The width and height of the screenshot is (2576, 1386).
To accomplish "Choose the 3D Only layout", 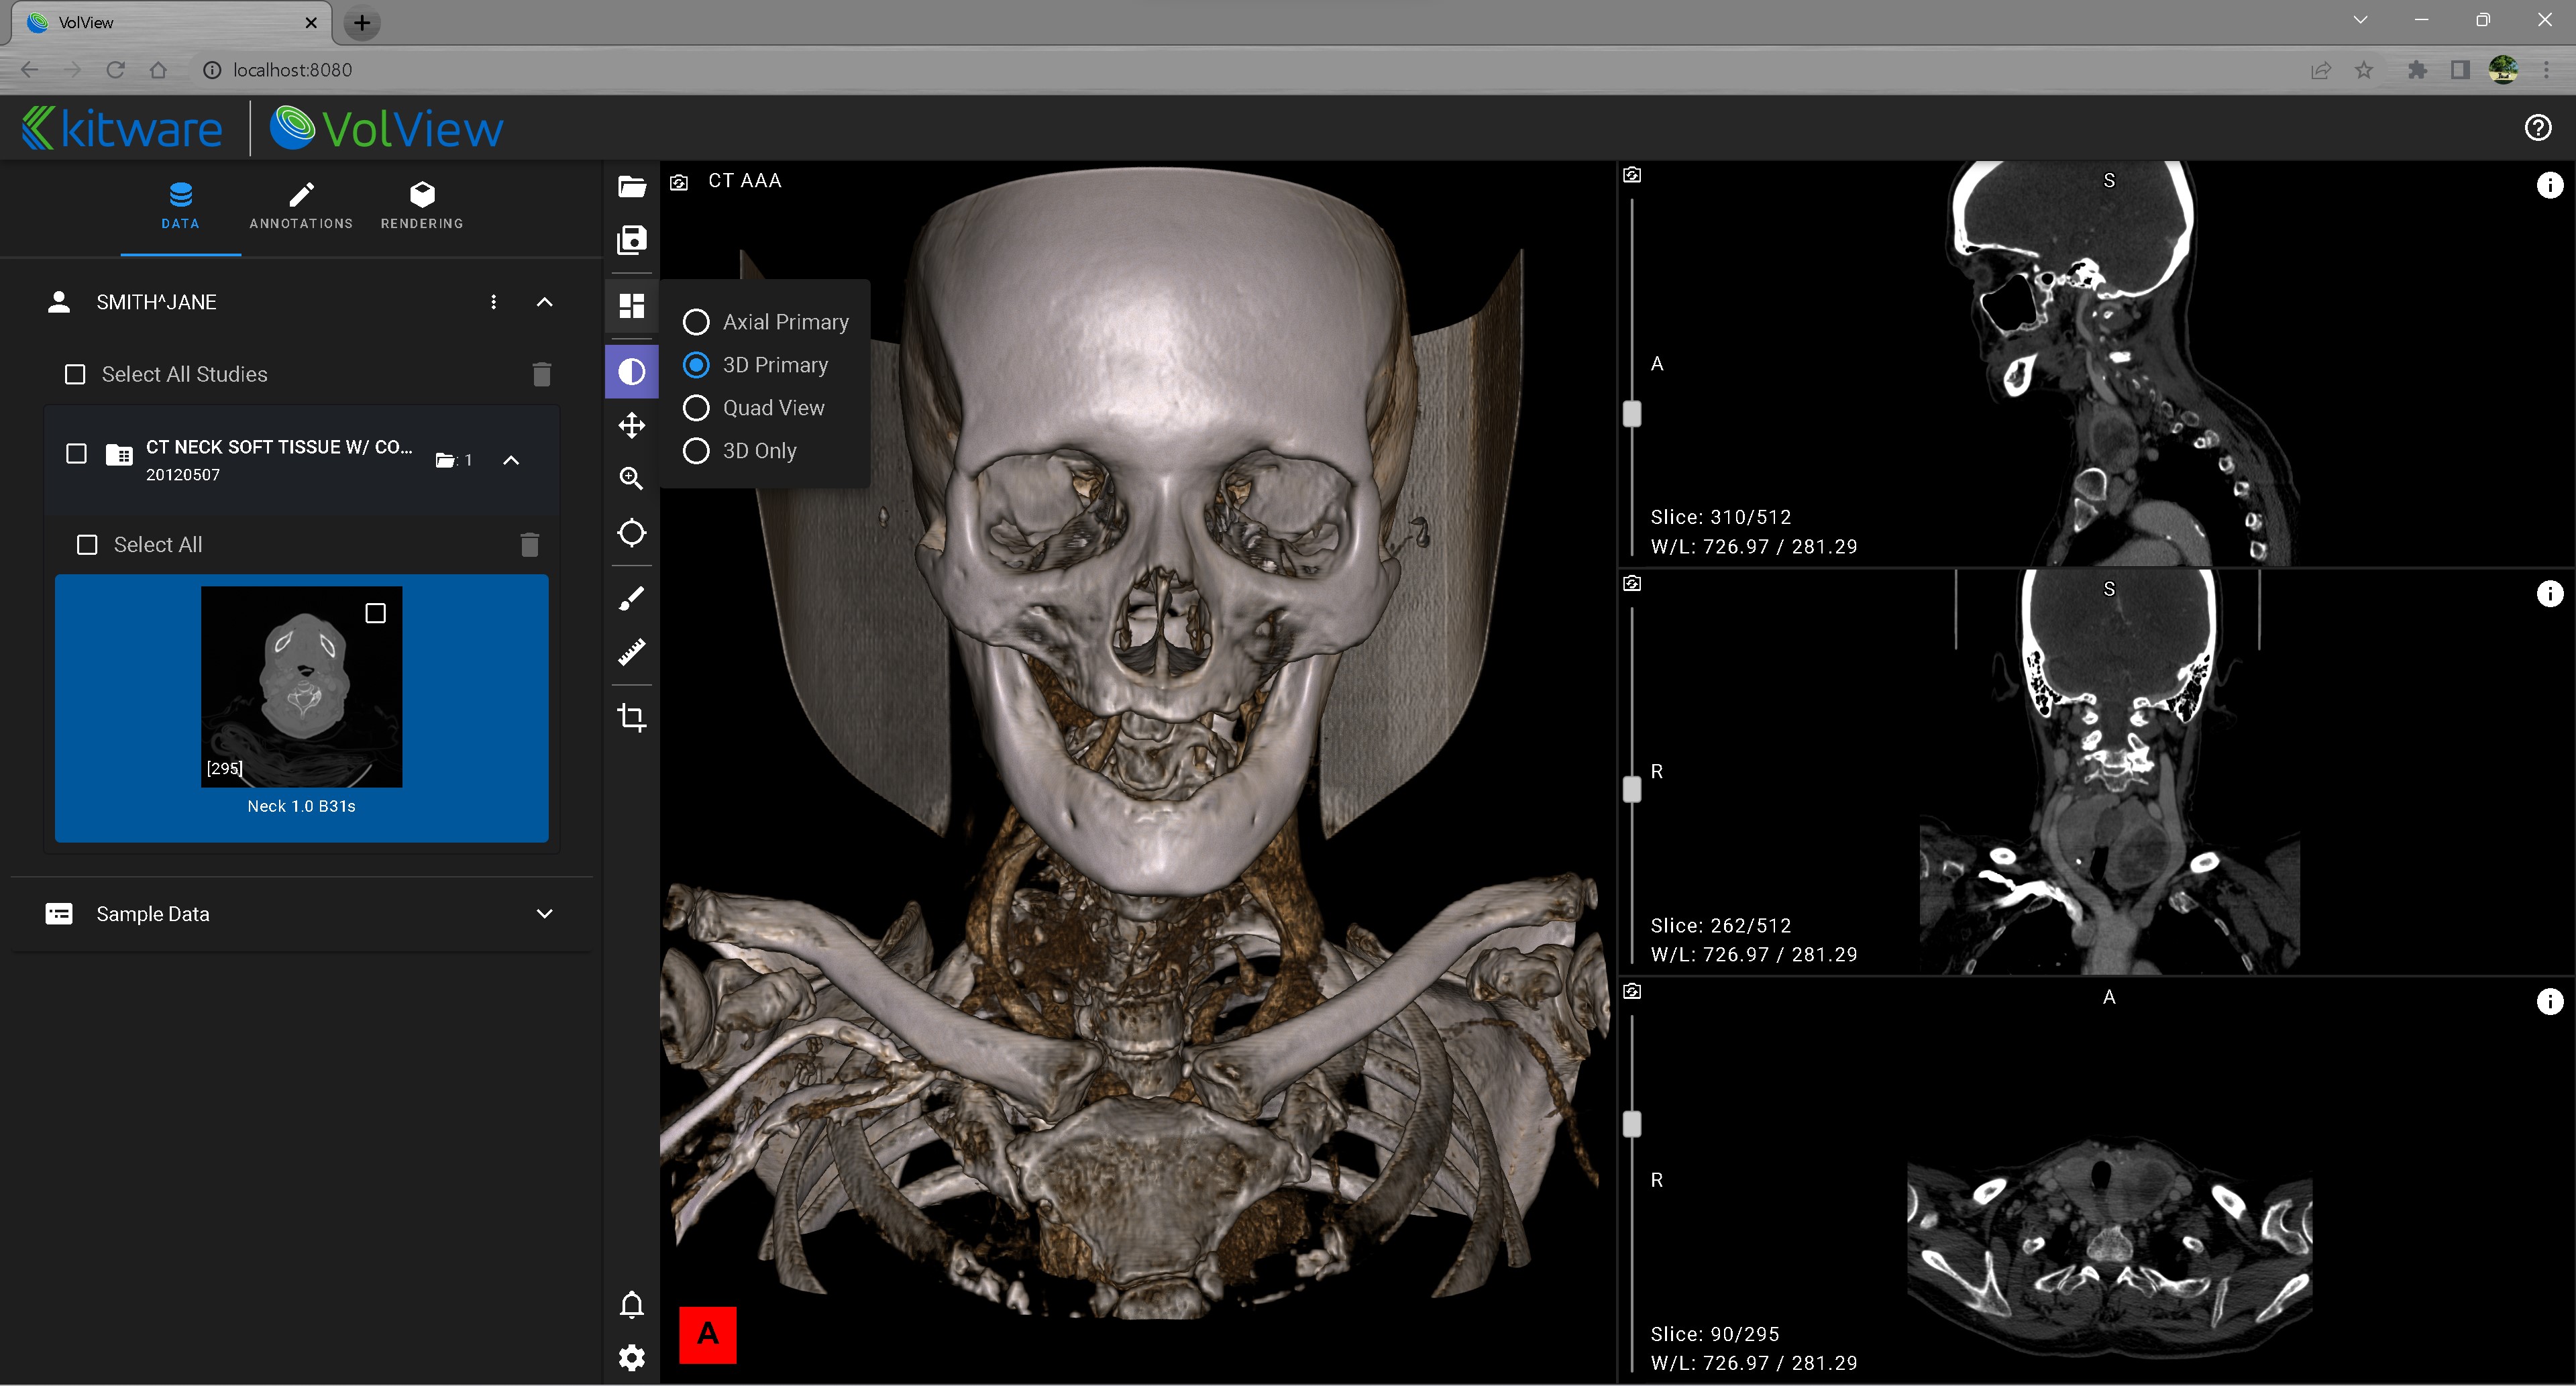I will [x=740, y=451].
